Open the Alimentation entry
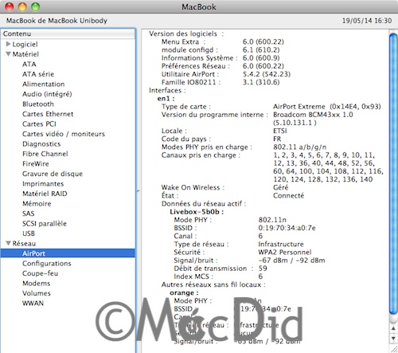 click(44, 84)
